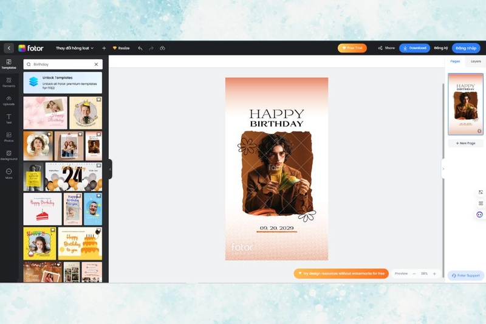The width and height of the screenshot is (486, 324).
Task: Favorite the 24 balloons template
Action: coord(98,166)
